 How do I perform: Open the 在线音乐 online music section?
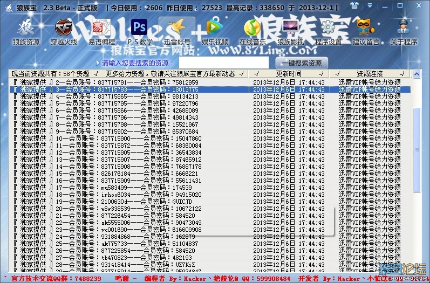pos(252,32)
